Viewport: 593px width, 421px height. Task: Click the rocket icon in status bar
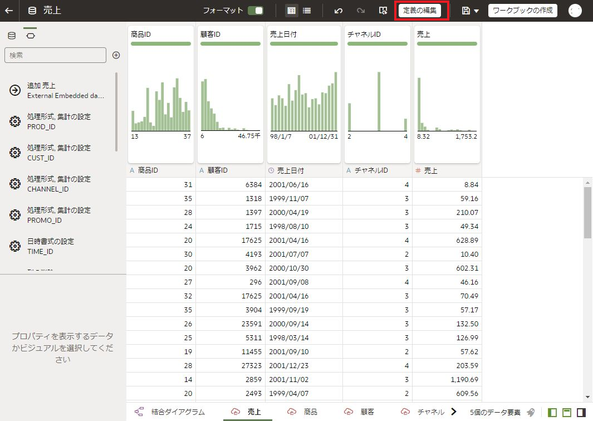(x=531, y=412)
